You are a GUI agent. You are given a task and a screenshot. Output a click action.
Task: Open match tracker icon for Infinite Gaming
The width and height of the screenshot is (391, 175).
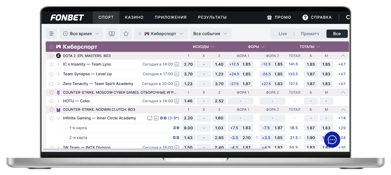pos(150,118)
